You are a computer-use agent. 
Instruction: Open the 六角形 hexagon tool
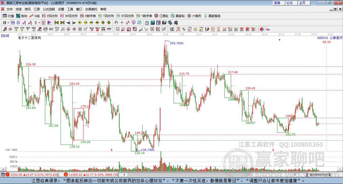click(194, 16)
